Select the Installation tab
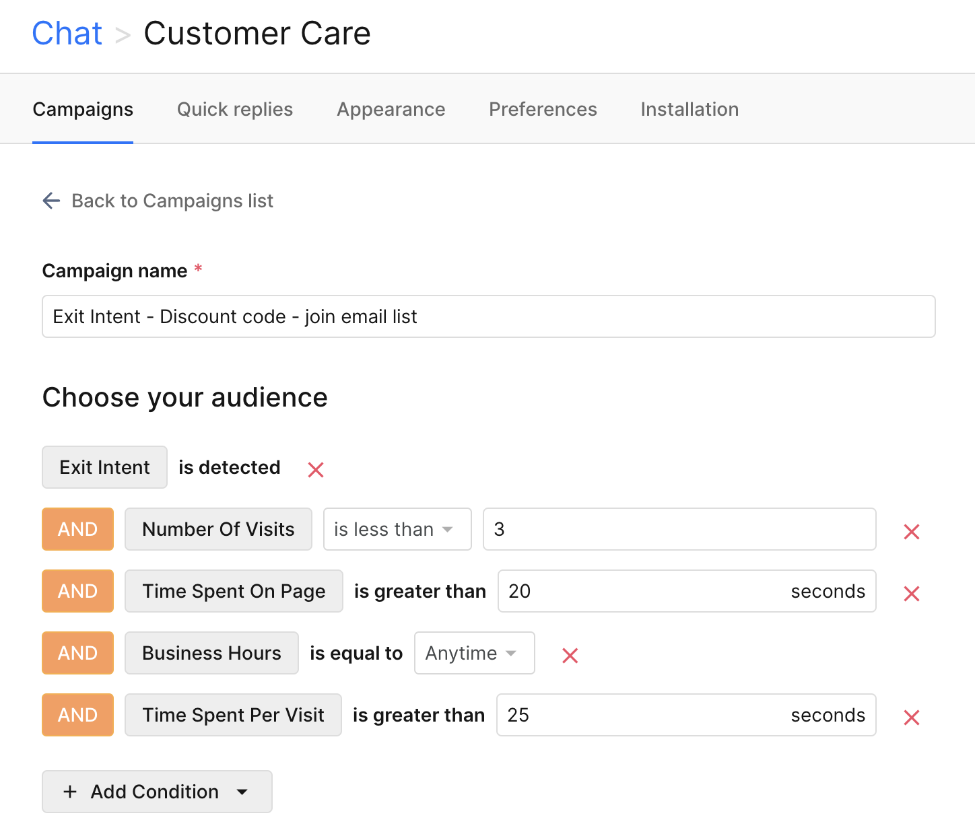 coord(690,109)
